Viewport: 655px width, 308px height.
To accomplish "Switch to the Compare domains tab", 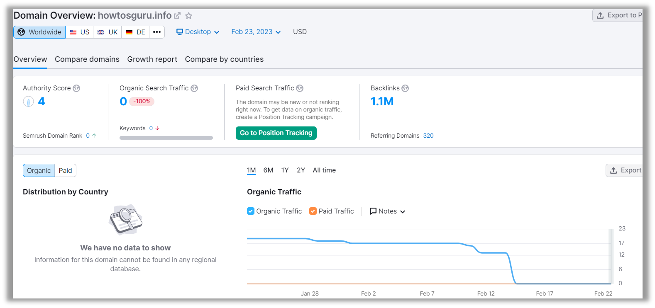I will (87, 59).
